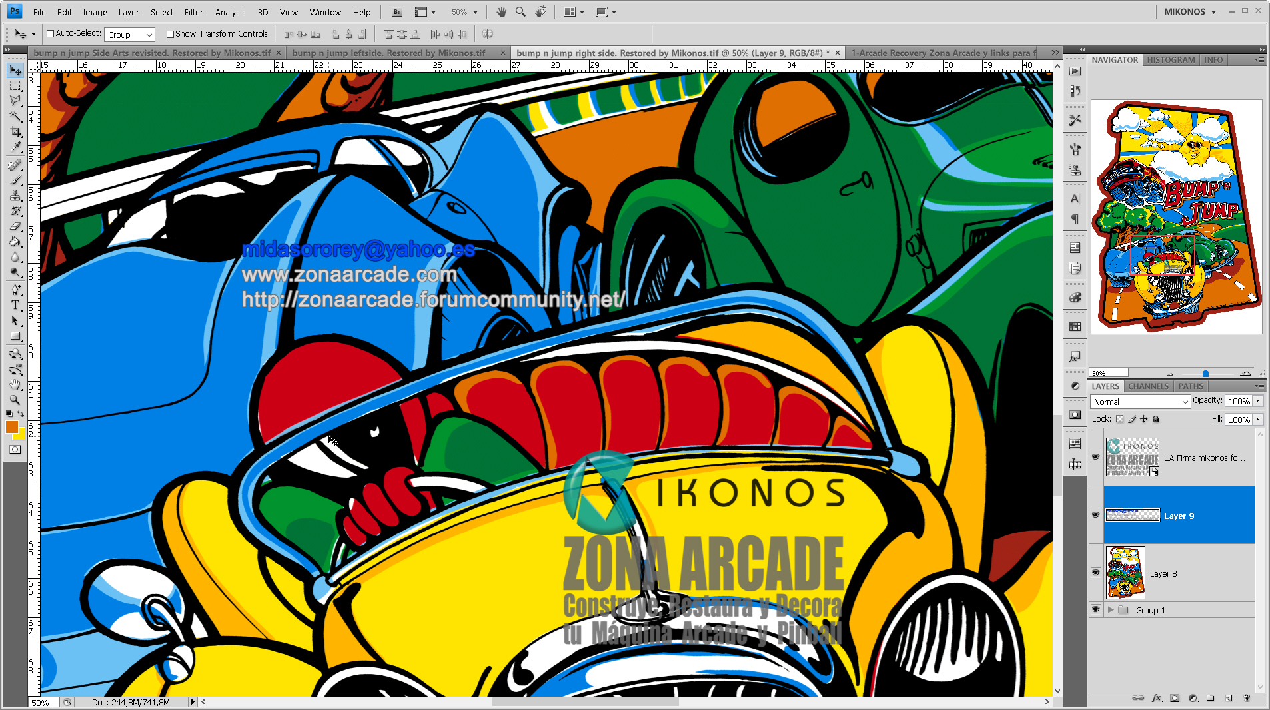Image resolution: width=1270 pixels, height=710 pixels.
Task: Open the Auto-Select Group dropdown
Action: (129, 35)
